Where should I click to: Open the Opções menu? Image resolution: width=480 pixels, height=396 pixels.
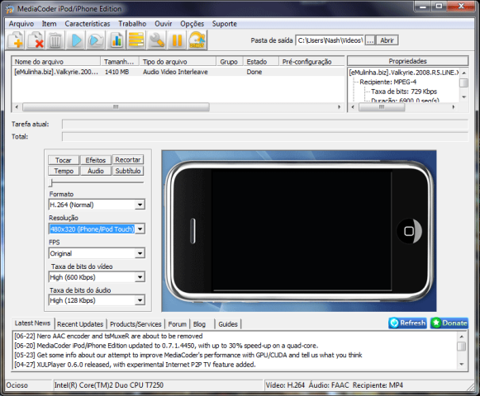click(192, 24)
